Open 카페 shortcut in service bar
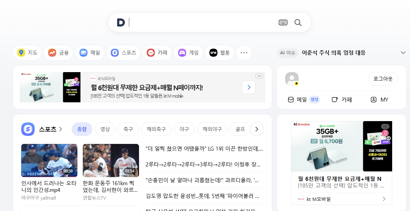 [157, 53]
